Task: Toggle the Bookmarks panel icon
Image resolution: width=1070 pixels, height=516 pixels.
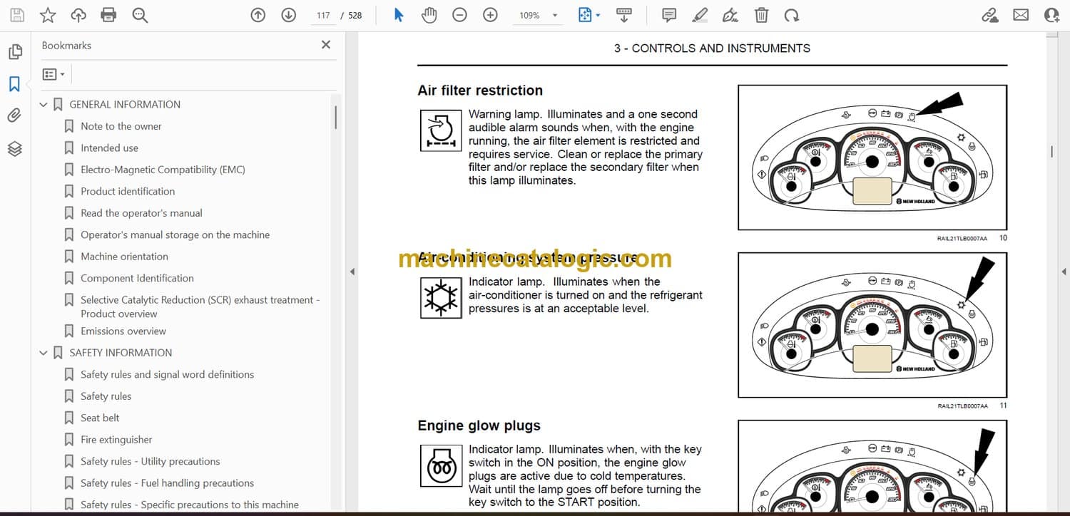Action: (x=14, y=84)
